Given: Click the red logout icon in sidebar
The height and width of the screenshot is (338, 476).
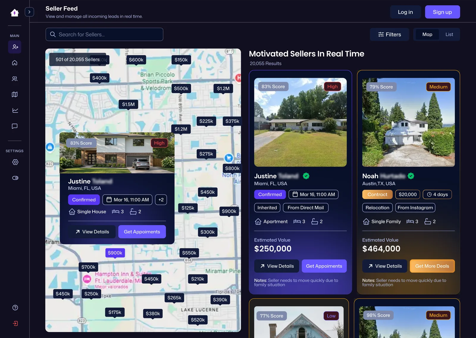Looking at the screenshot, I should pos(15,323).
